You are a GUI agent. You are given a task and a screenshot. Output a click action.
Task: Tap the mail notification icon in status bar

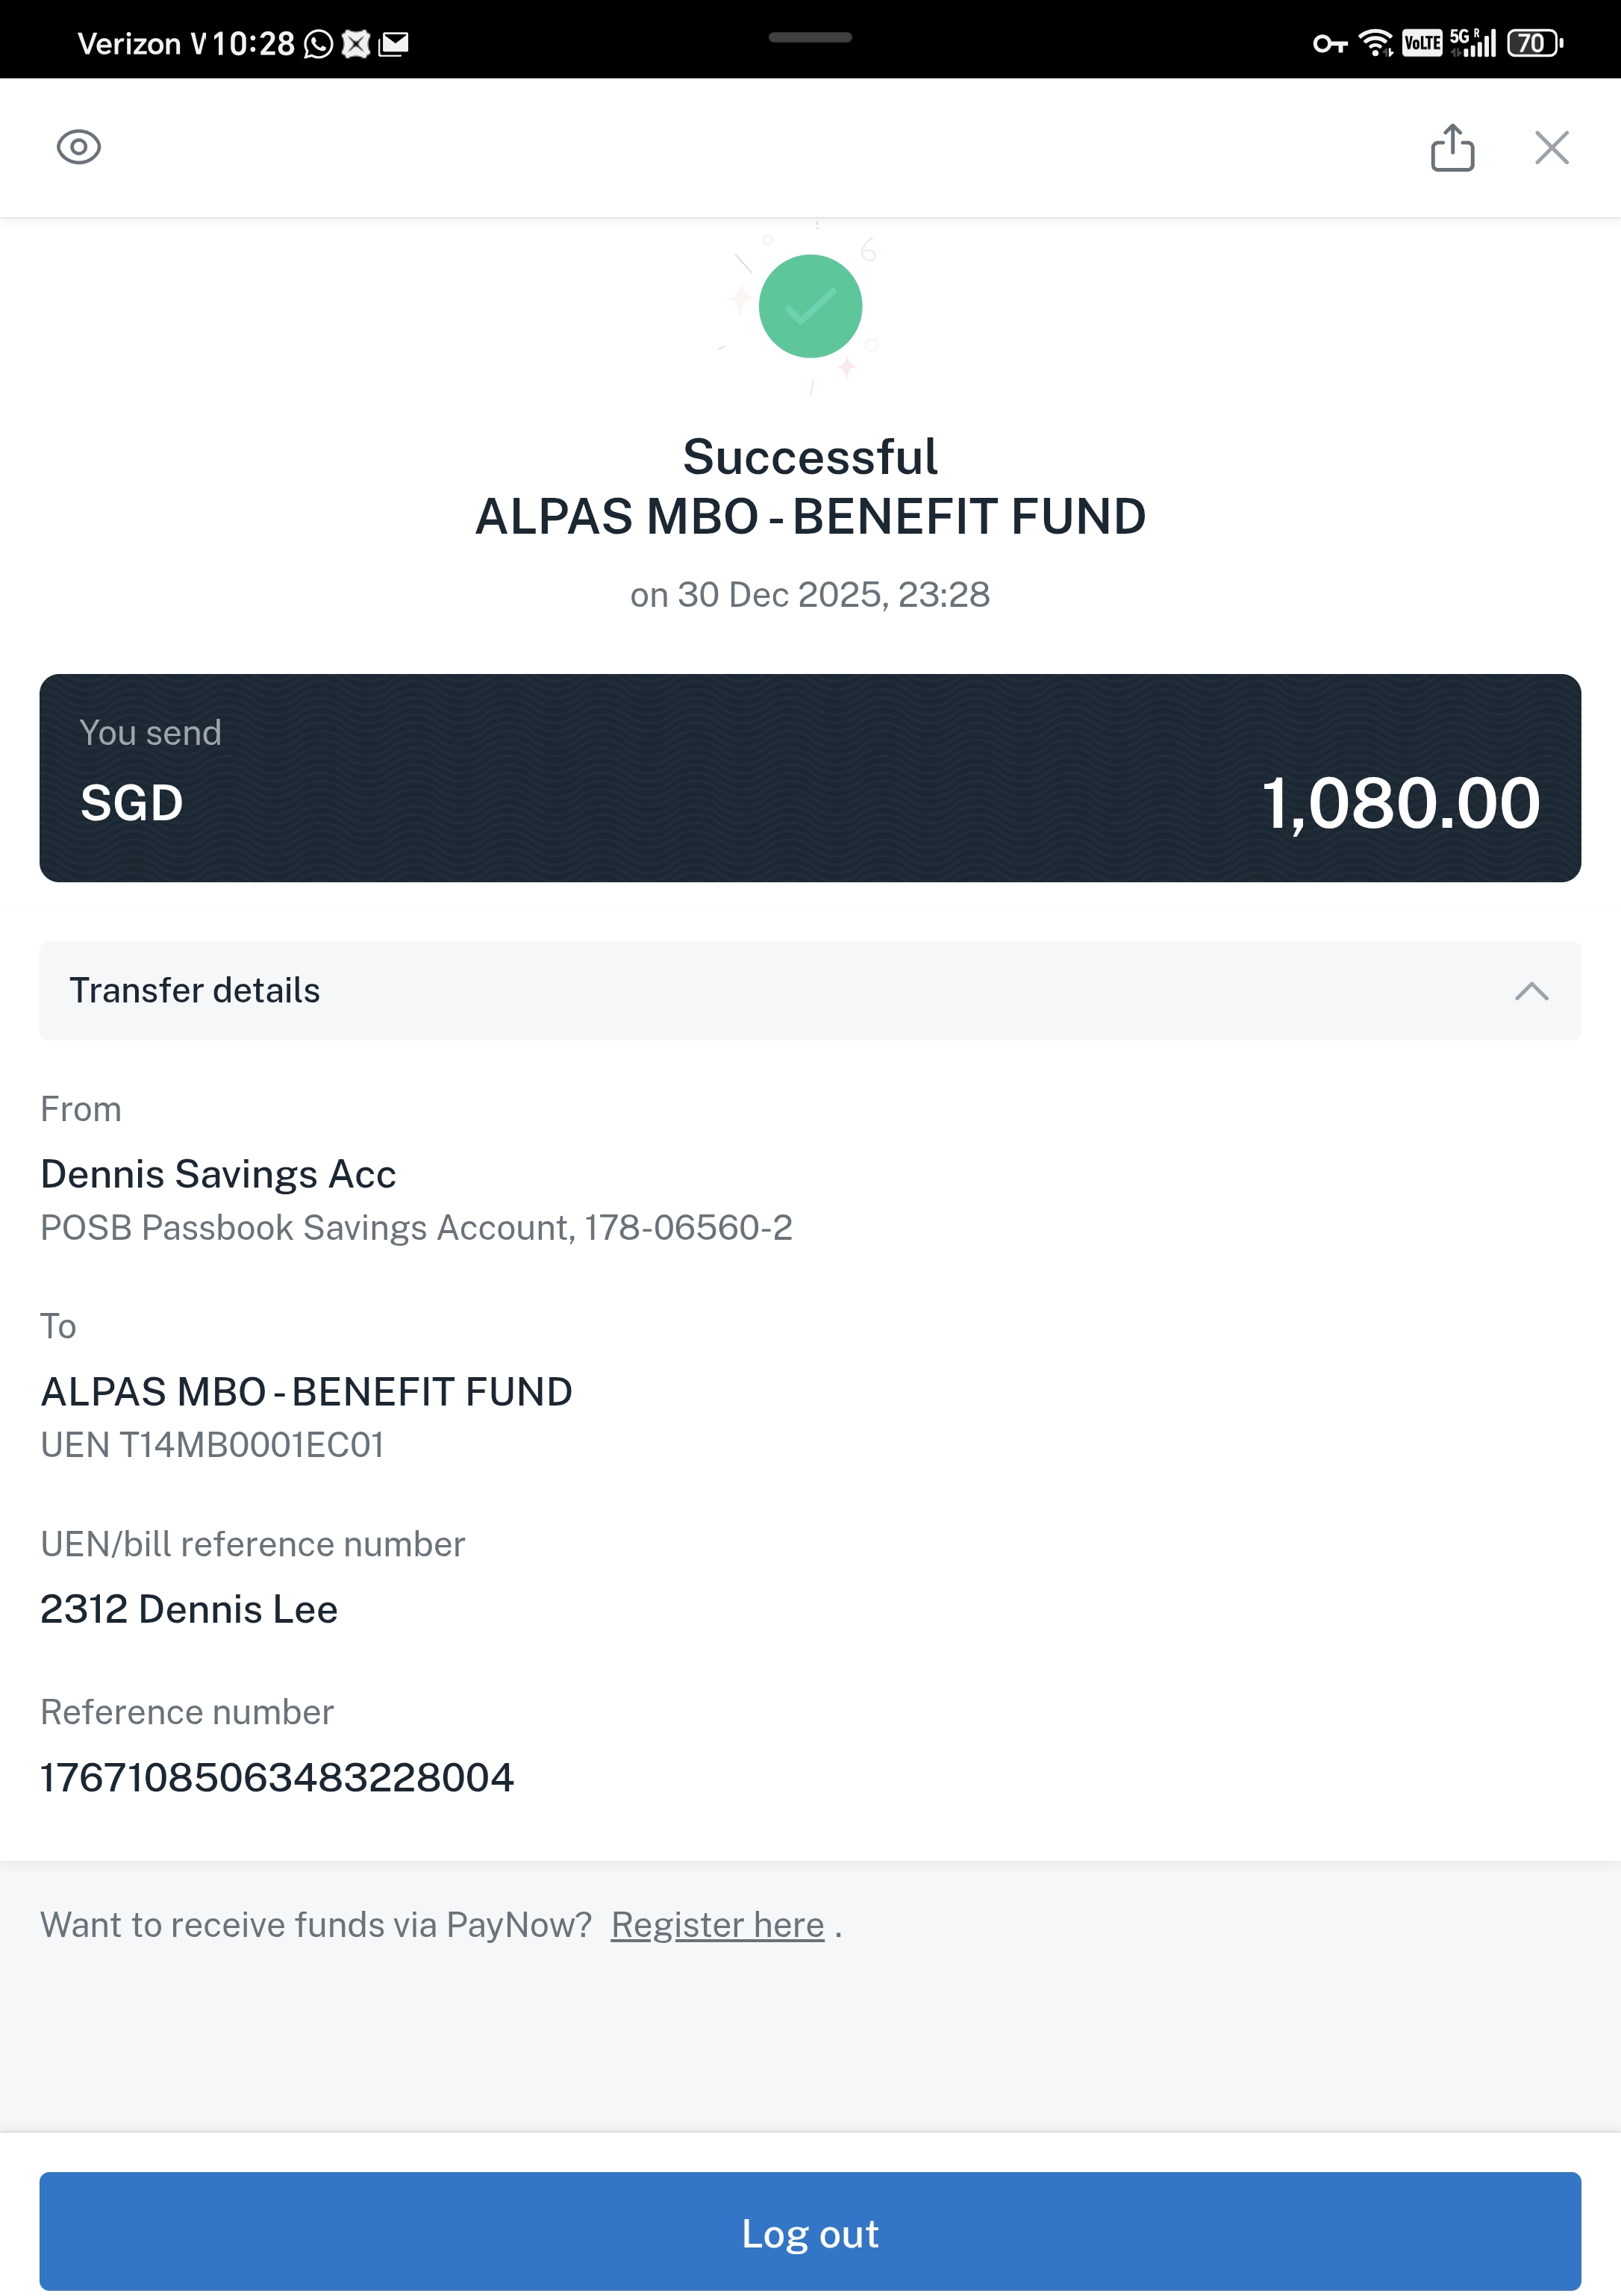394,43
